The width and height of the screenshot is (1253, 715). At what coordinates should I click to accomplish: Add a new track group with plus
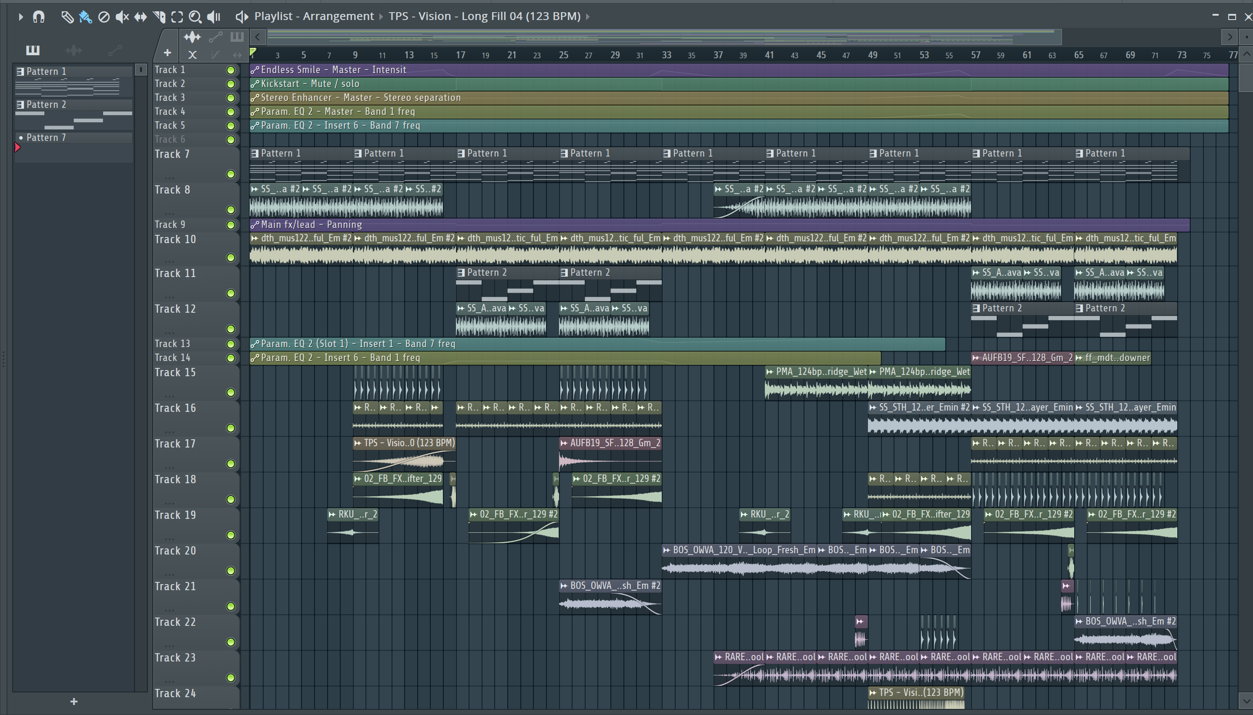(167, 53)
